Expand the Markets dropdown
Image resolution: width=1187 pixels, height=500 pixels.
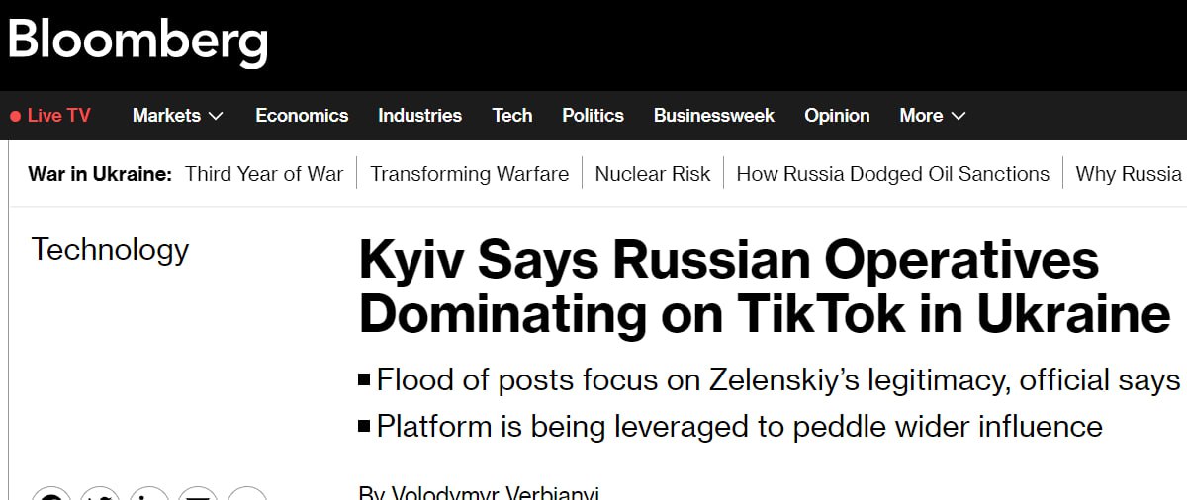(x=178, y=116)
